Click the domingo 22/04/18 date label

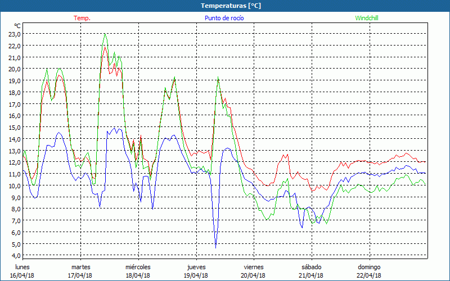(369, 271)
